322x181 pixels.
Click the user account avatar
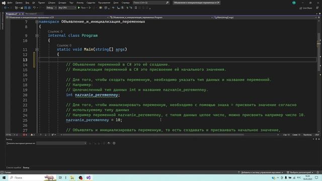294,3
